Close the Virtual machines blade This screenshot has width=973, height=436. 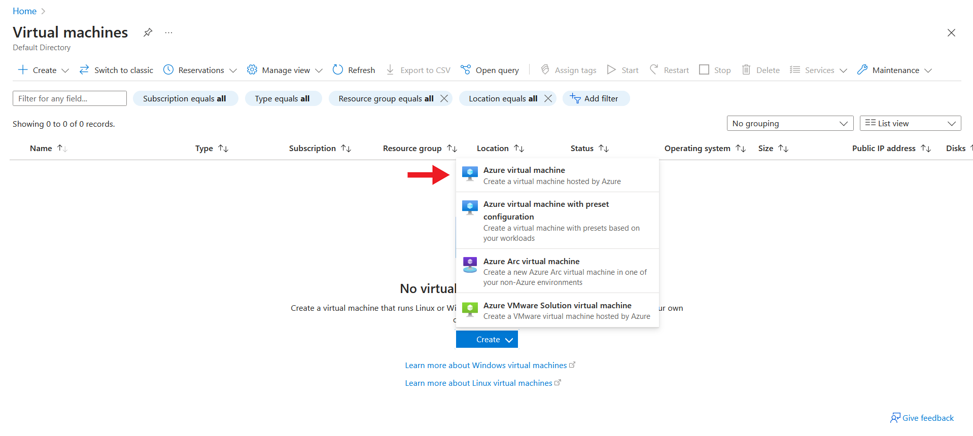click(951, 32)
